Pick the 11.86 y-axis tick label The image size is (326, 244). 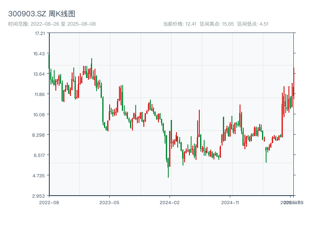40,94
